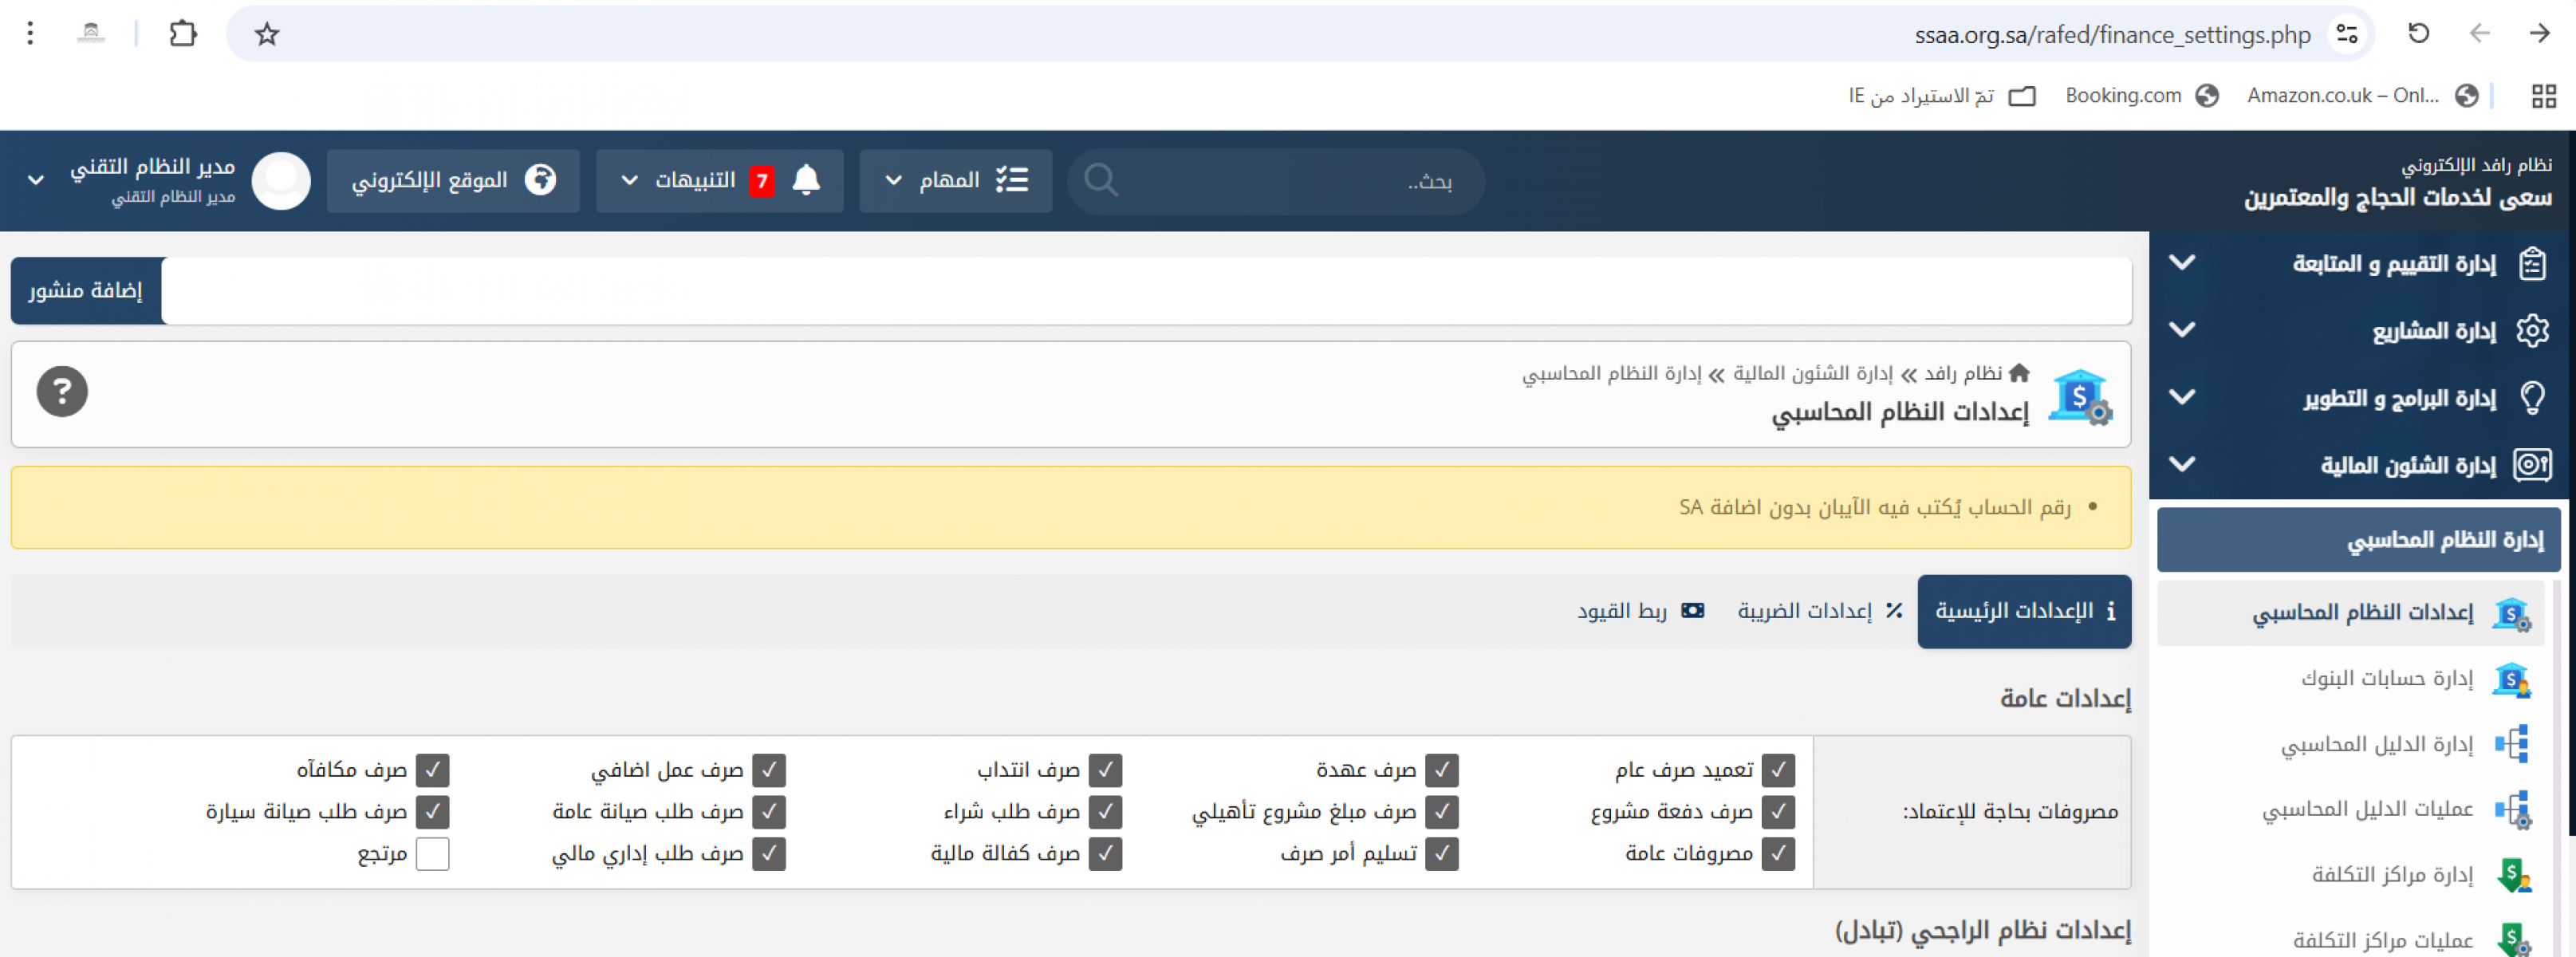Click the search magnifier icon

[x=1101, y=181]
